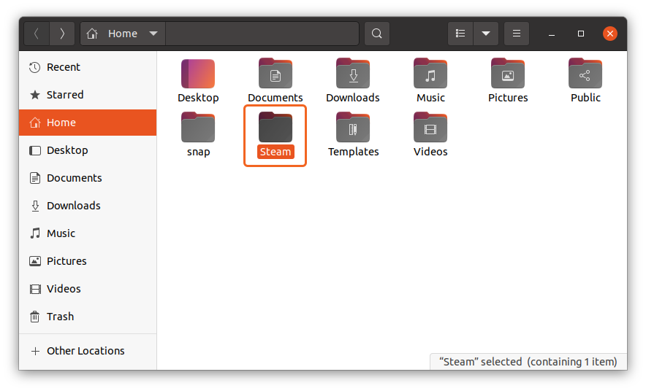Click the "snap" folder name label
The height and width of the screenshot is (391, 646).
tap(199, 152)
